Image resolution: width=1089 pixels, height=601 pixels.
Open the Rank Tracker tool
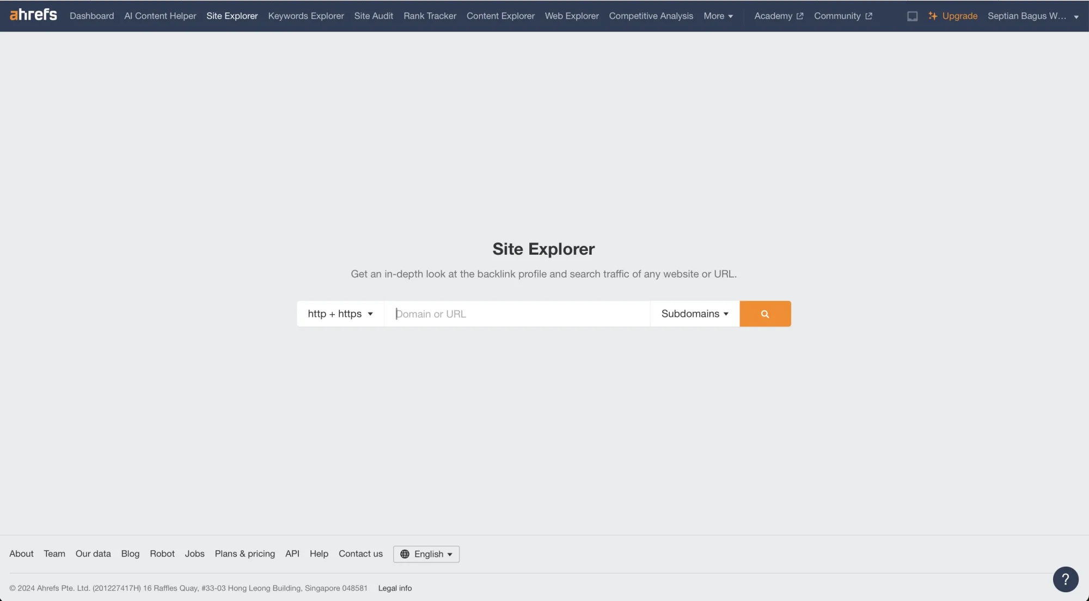[x=430, y=16]
